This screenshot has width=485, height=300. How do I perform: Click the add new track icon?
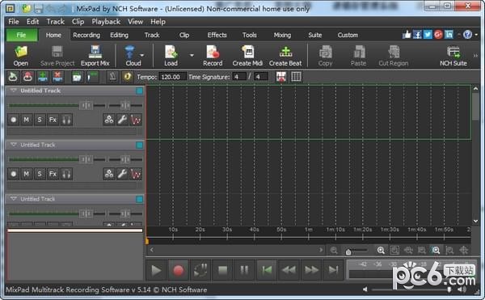click(x=42, y=76)
